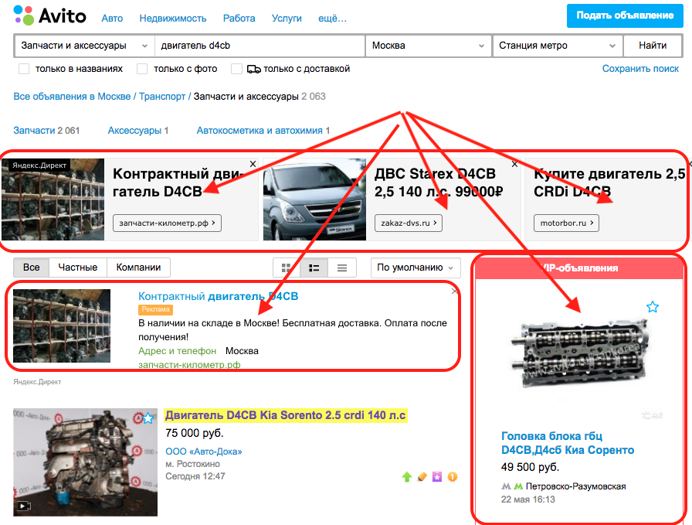Open the Kia Sorento engine photo thumbnail
The height and width of the screenshot is (525, 692).
(x=85, y=462)
